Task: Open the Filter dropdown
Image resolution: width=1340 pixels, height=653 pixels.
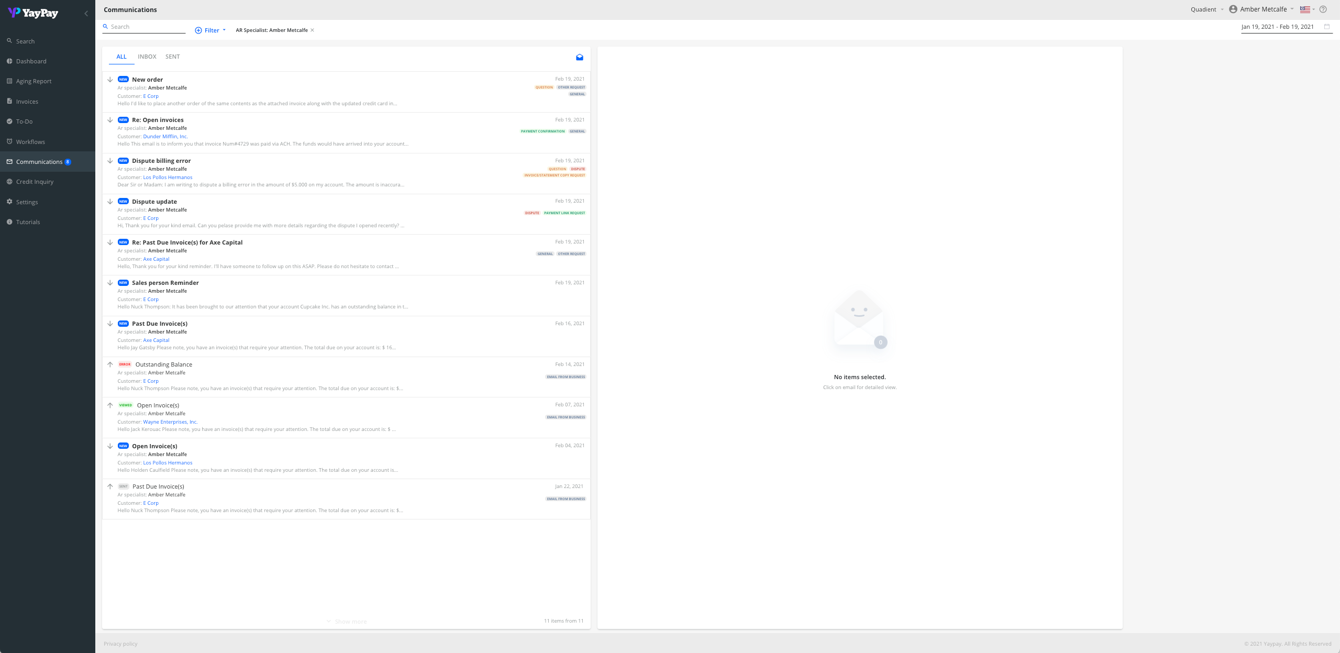Action: click(211, 30)
